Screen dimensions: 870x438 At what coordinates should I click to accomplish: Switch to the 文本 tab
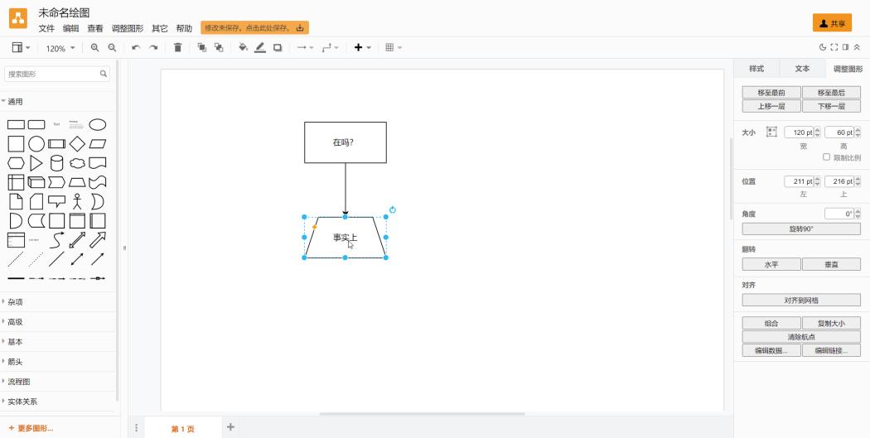click(802, 68)
